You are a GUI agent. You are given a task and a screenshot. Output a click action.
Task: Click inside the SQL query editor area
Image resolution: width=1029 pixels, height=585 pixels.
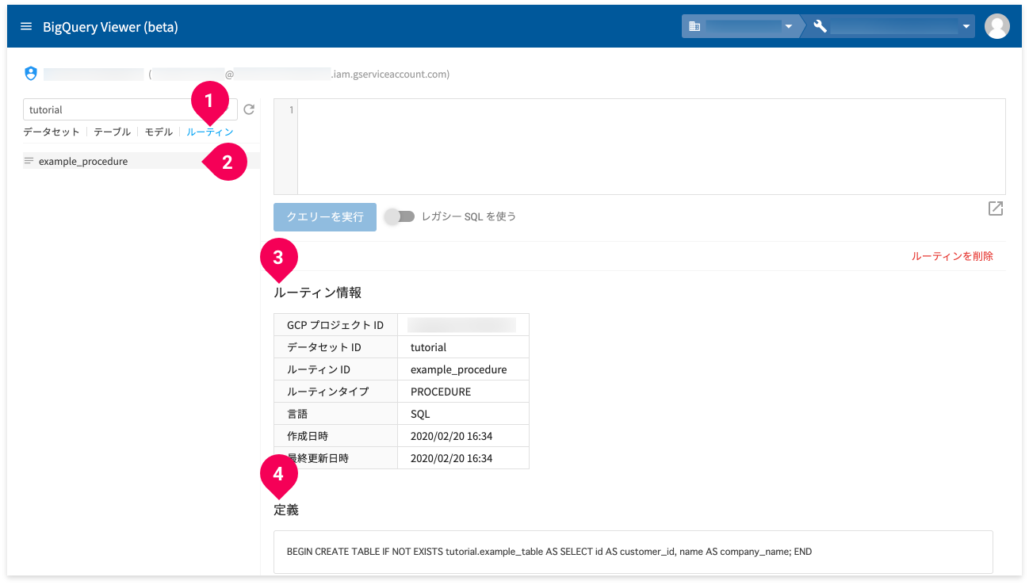(x=651, y=147)
